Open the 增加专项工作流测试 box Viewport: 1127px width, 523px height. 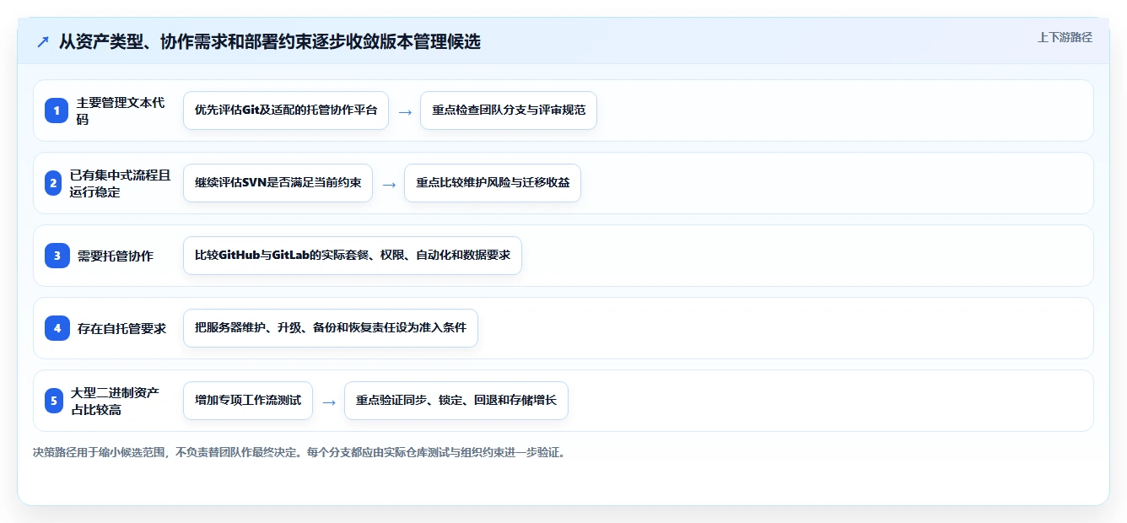click(x=248, y=401)
